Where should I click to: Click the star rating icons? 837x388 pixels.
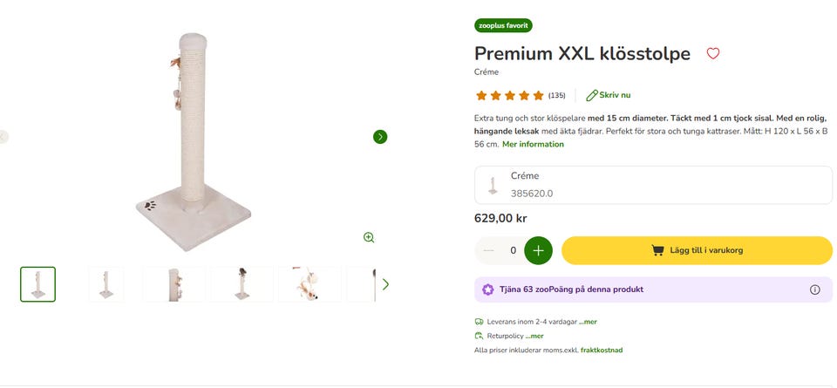click(509, 95)
